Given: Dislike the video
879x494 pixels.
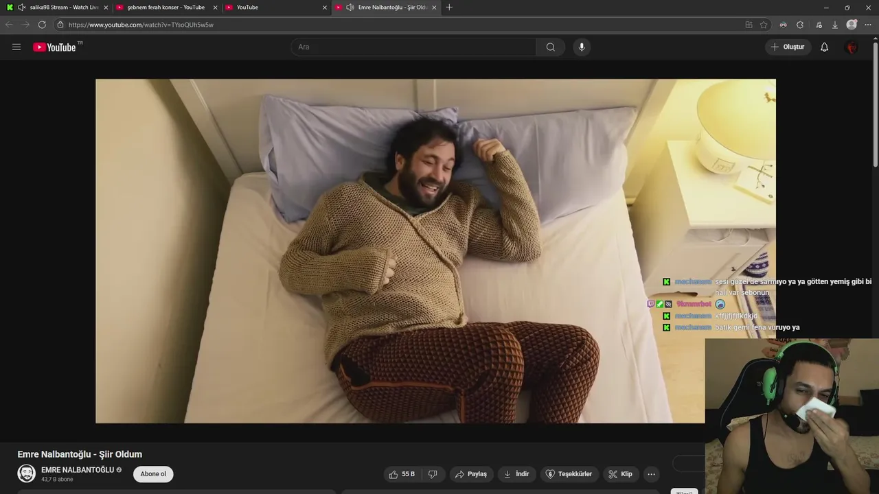Looking at the screenshot, I should (x=433, y=474).
